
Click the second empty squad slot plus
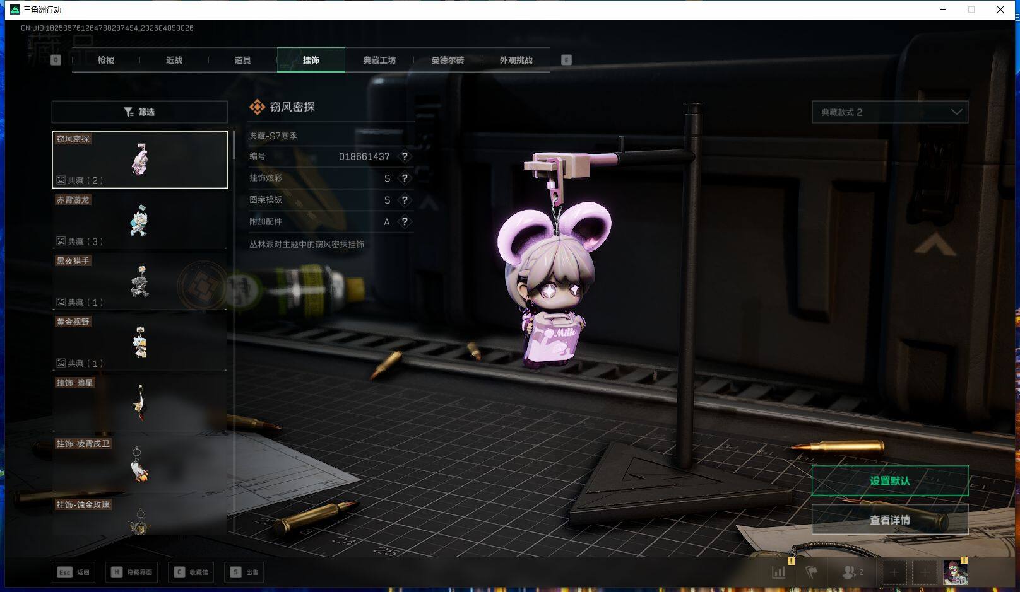[x=925, y=572]
